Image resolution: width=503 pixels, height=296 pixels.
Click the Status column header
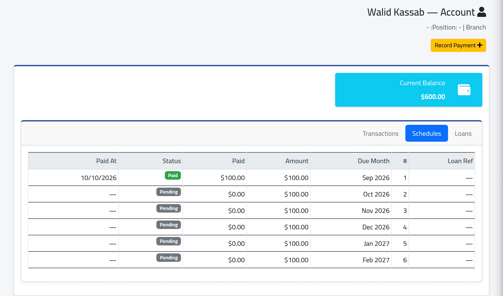tap(172, 161)
